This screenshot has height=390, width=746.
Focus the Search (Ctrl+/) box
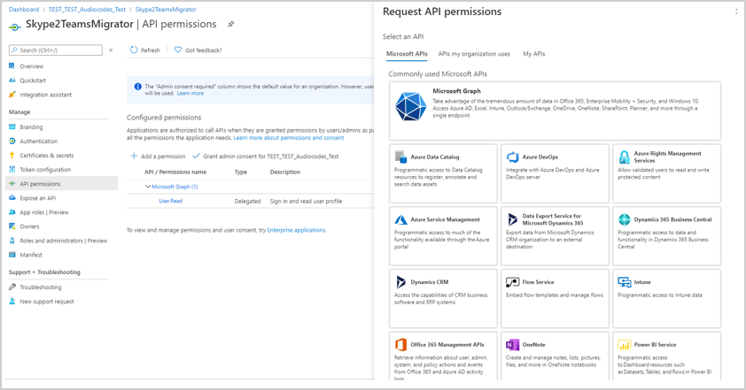(56, 50)
